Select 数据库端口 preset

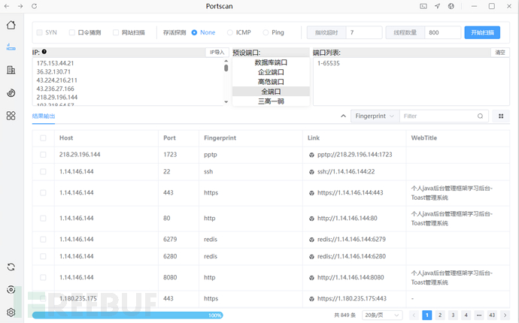(271, 62)
